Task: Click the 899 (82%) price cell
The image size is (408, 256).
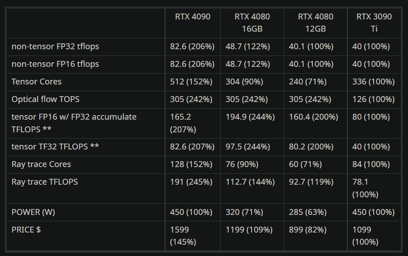Action: pos(308,230)
